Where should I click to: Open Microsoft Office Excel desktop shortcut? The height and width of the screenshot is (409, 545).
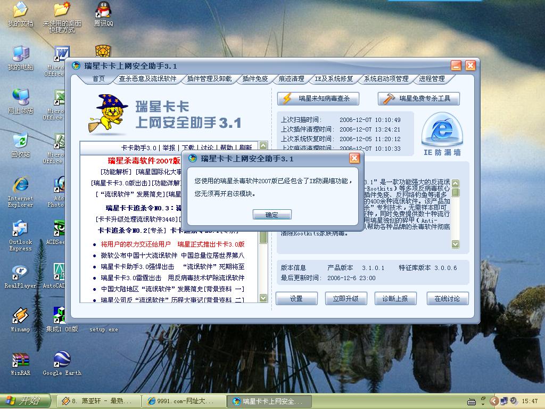tap(54, 104)
